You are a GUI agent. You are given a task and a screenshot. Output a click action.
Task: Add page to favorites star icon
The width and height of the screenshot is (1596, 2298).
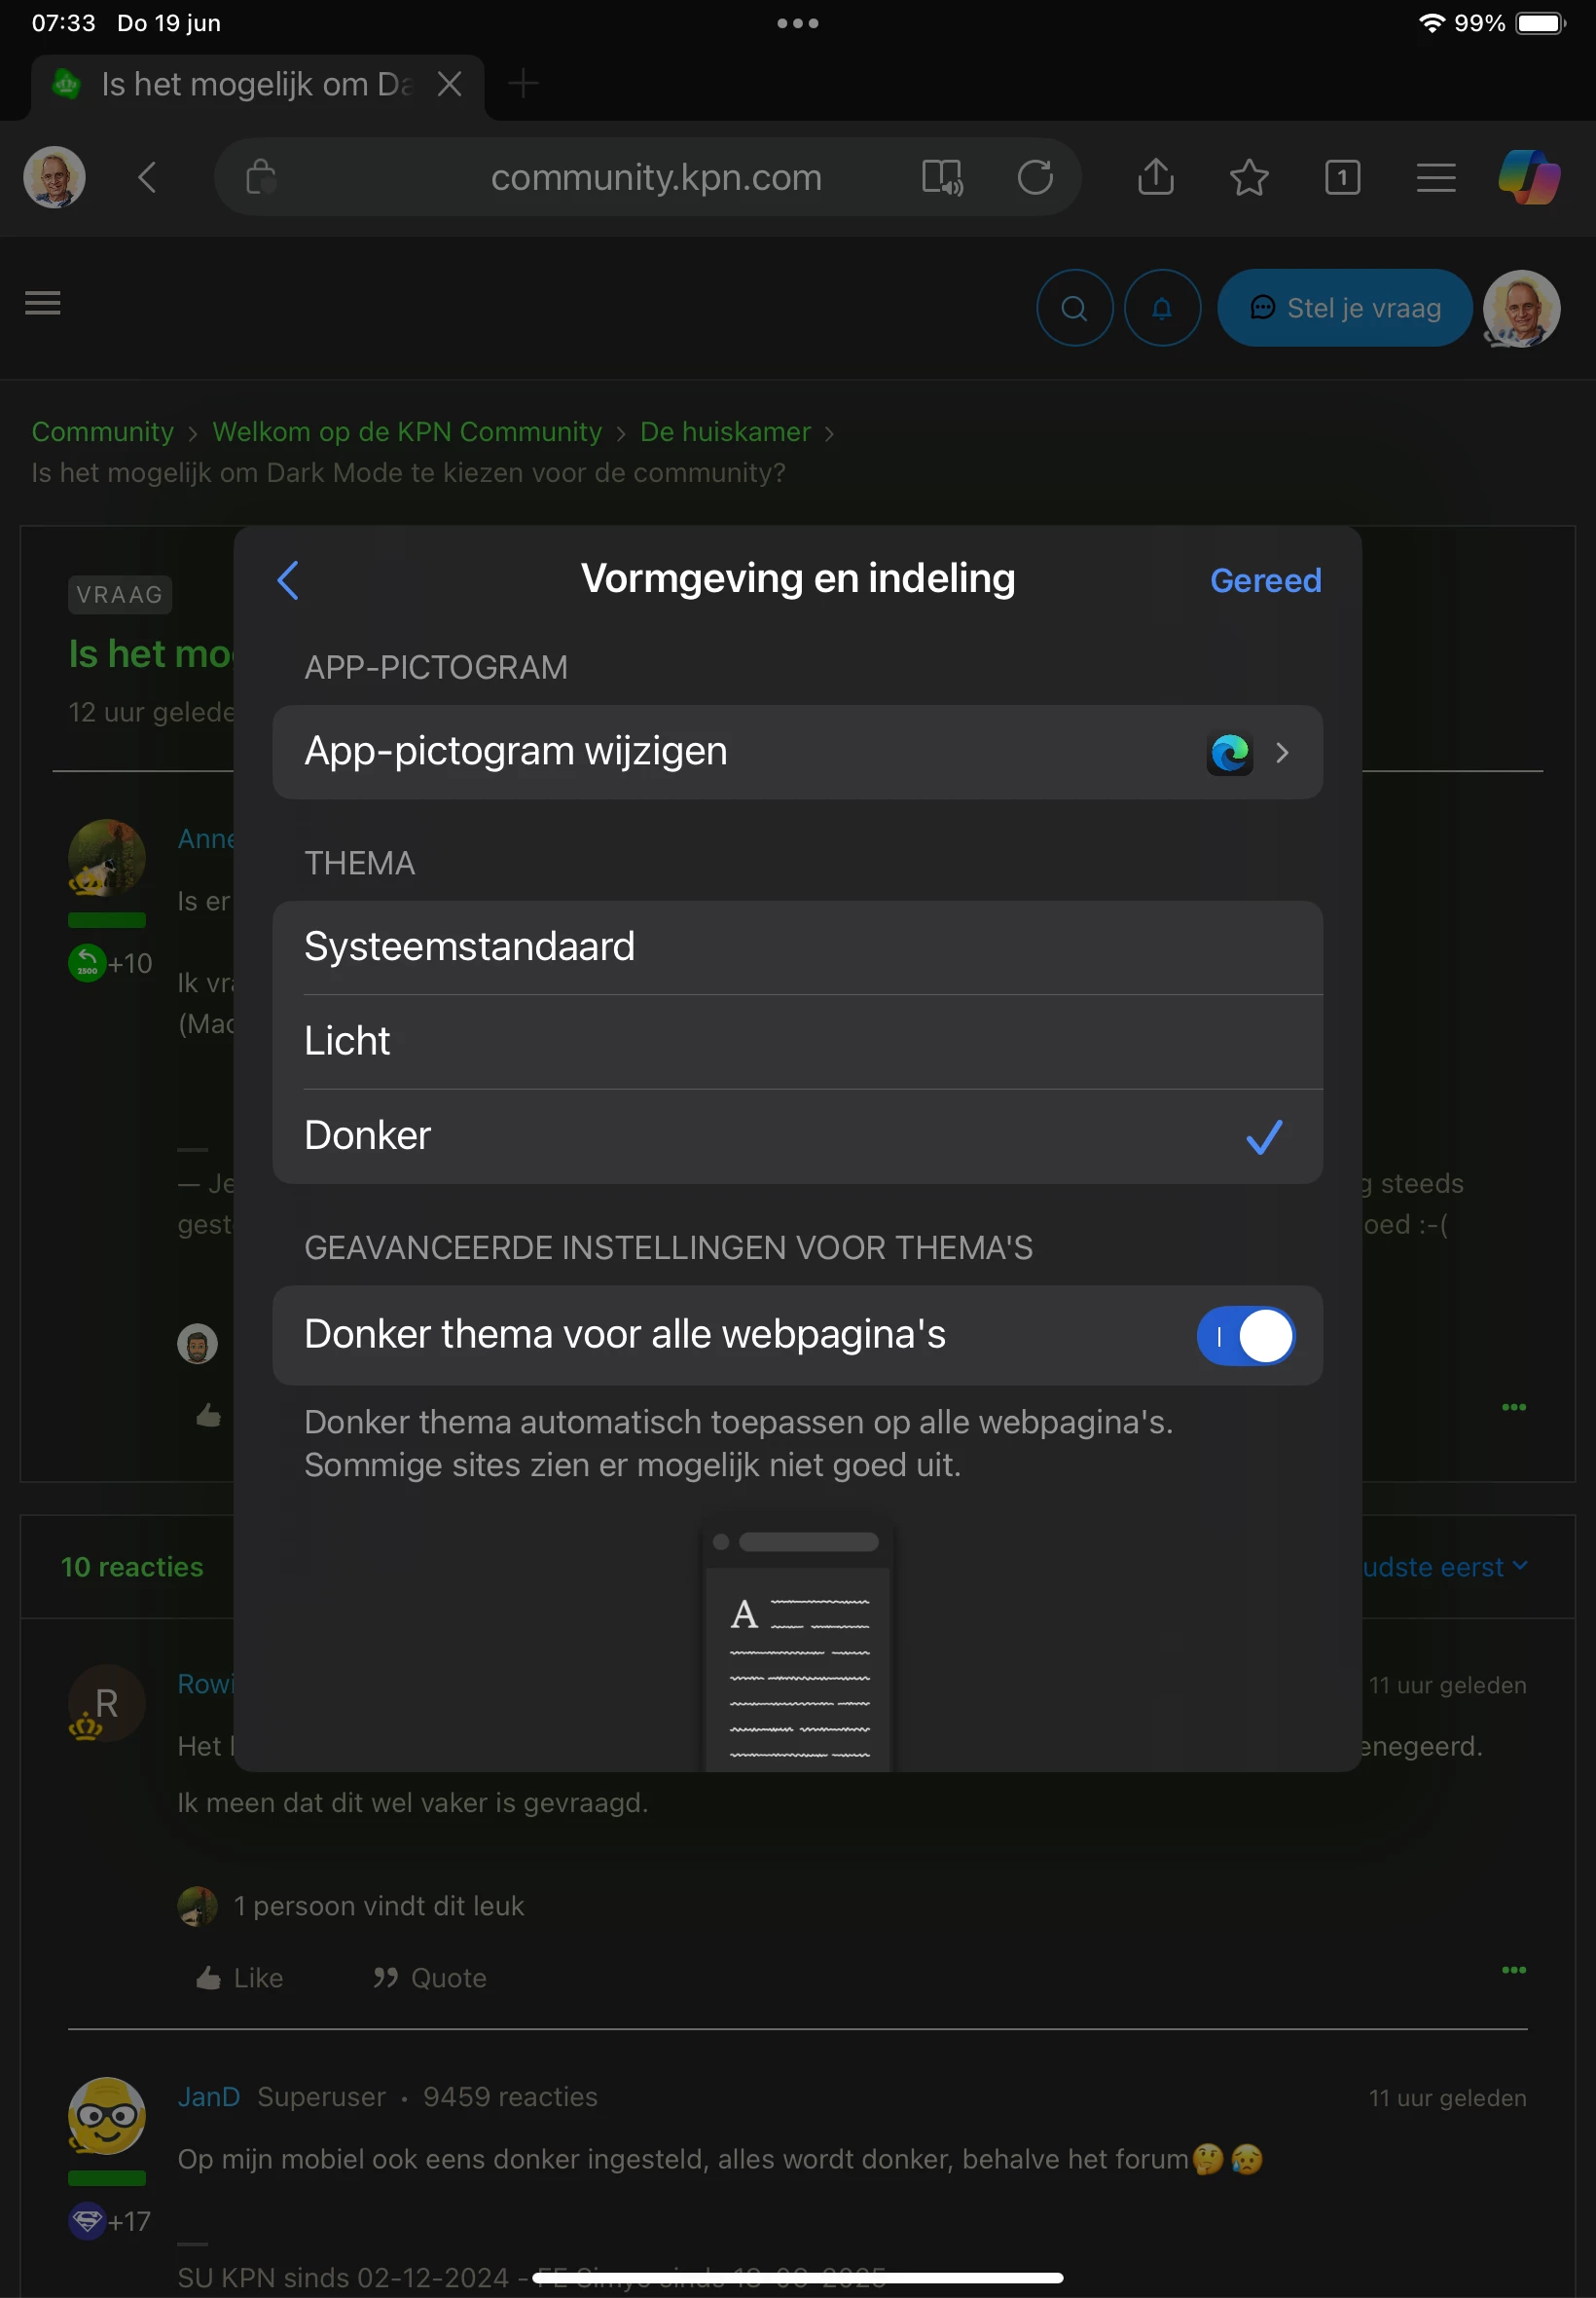tap(1248, 178)
